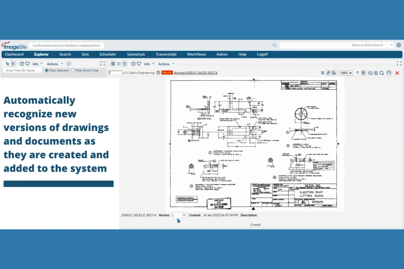This screenshot has width=404, height=269.
Task: Open the Submittals tab
Action: pos(136,54)
